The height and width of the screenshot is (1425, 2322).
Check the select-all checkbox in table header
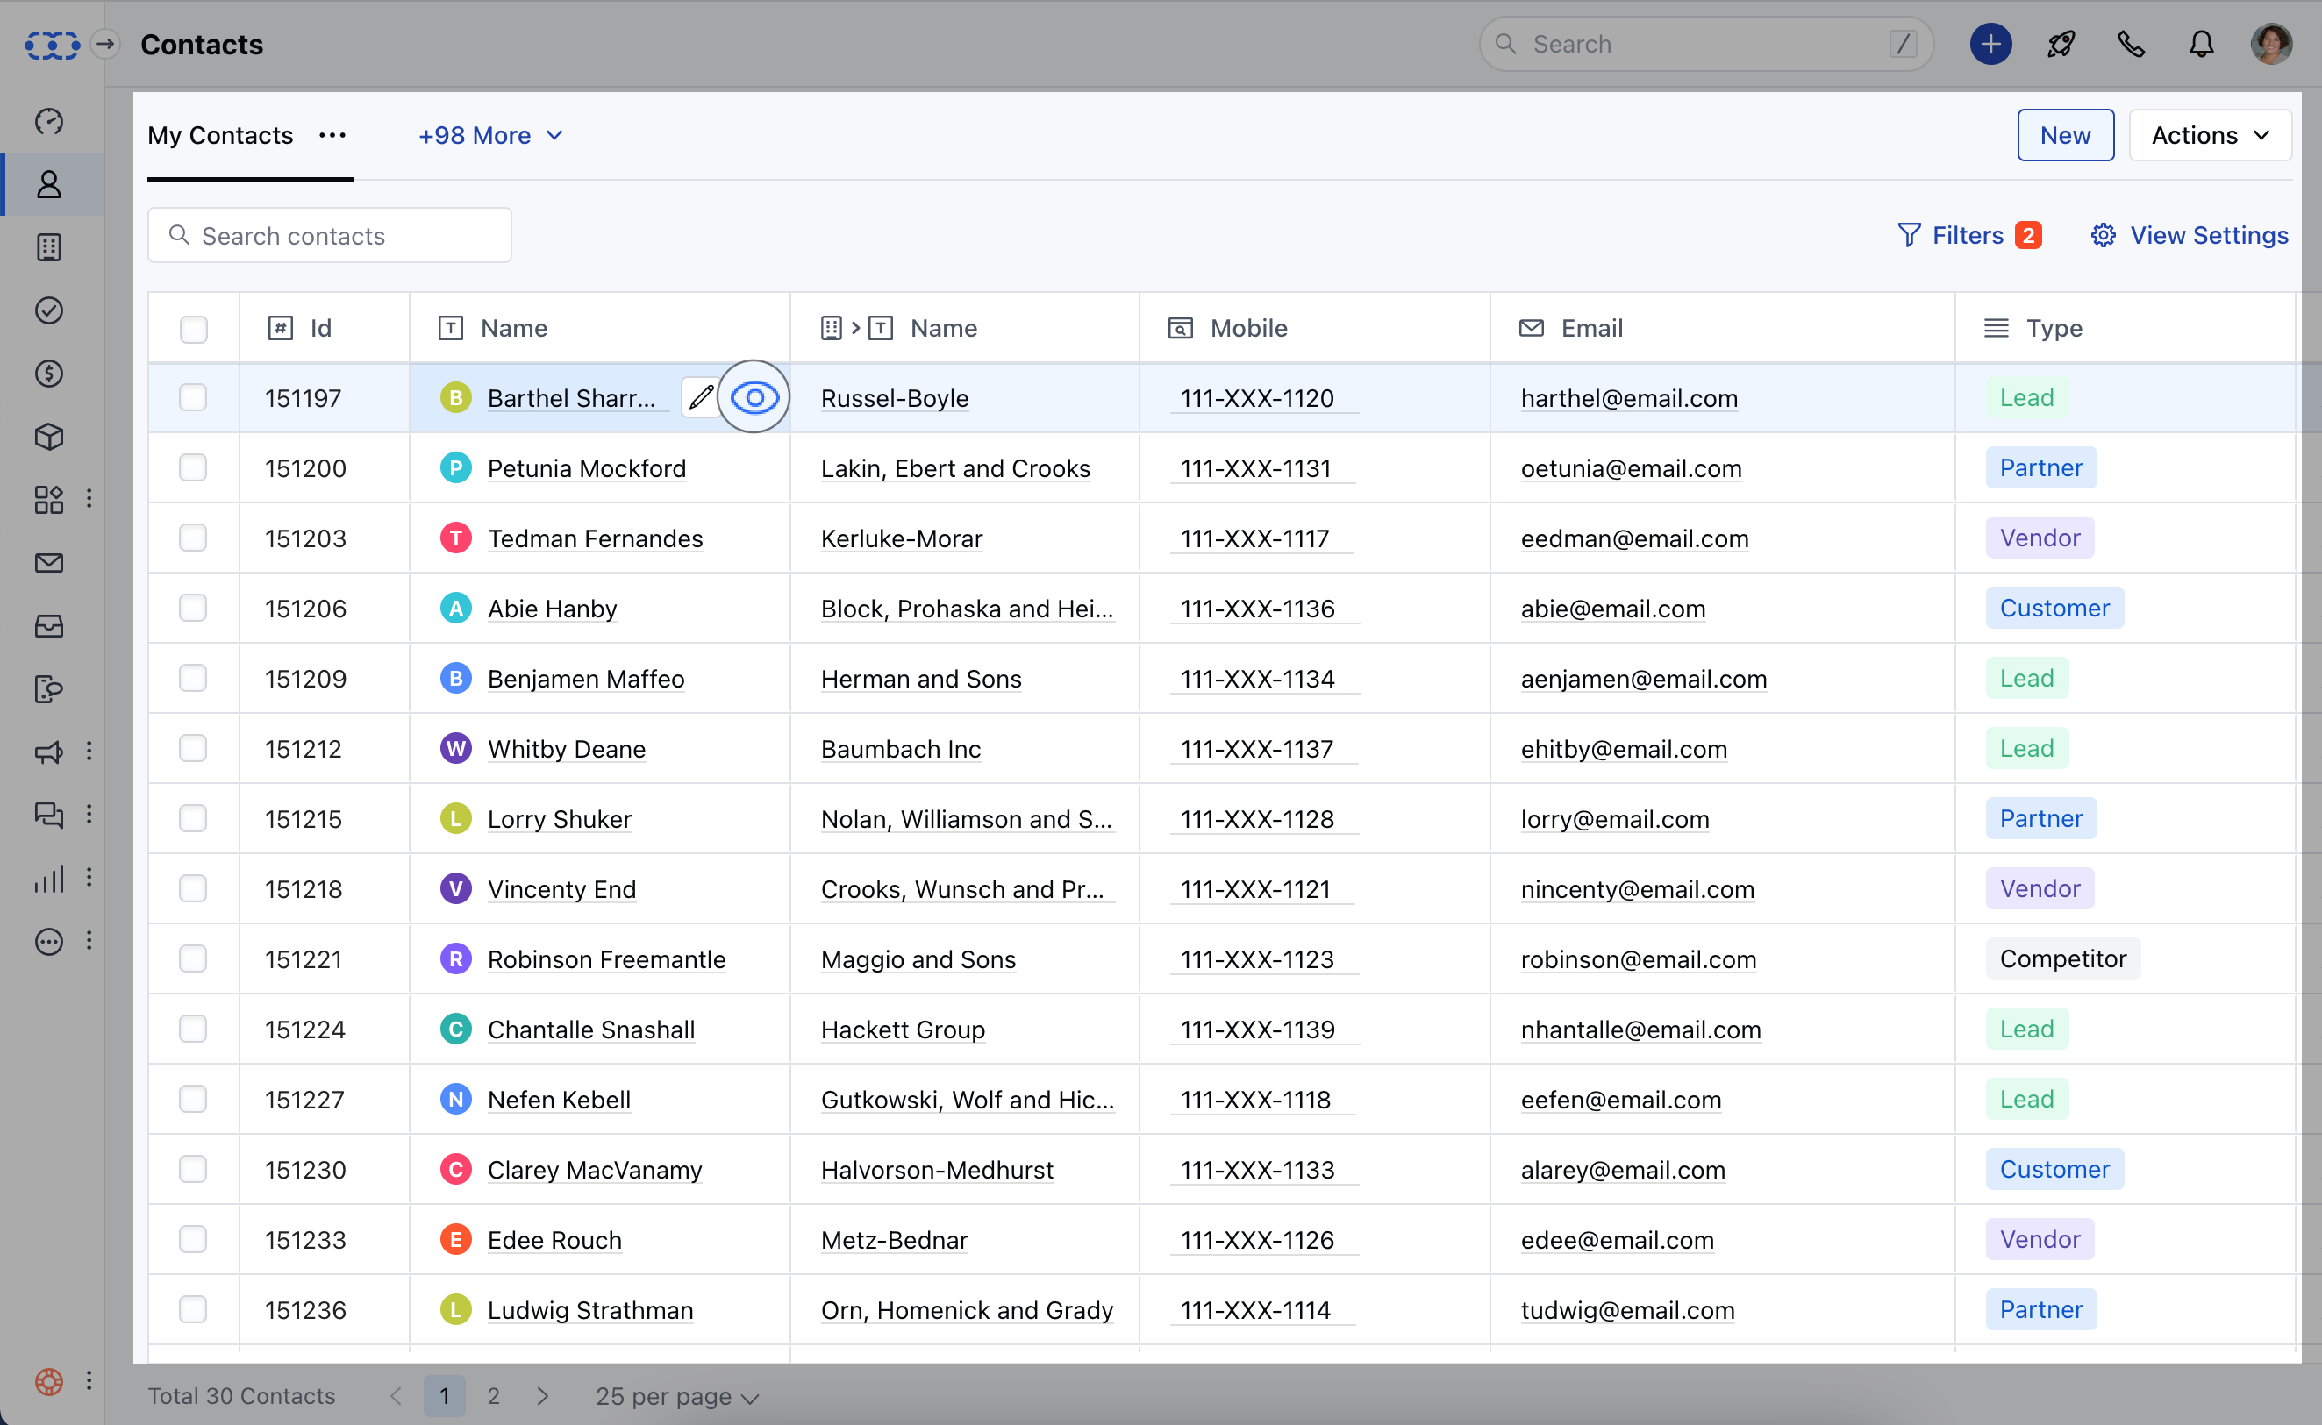click(x=193, y=329)
